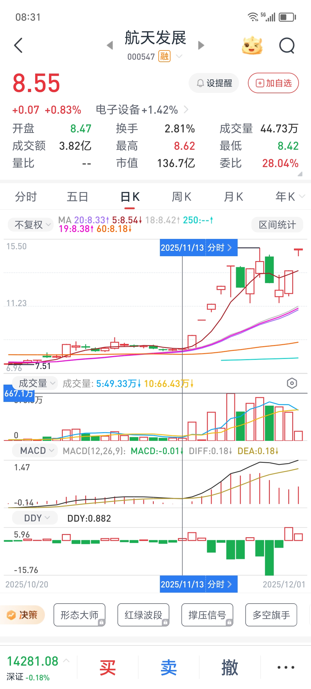Tap MACD(12,26,9) parameters legend
The width and height of the screenshot is (311, 689).
(x=94, y=451)
